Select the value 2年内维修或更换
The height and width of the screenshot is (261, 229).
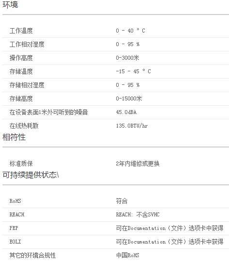coord(137,164)
